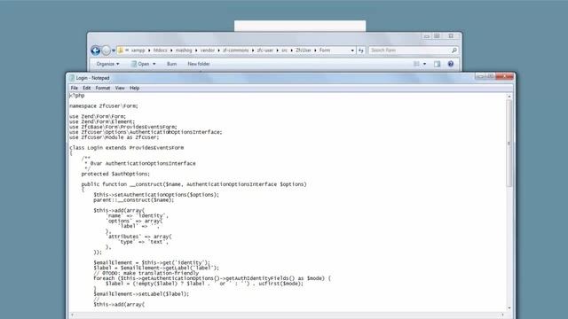This screenshot has width=568, height=319.
Task: Click the Explorer Help question mark icon
Action: (451, 64)
